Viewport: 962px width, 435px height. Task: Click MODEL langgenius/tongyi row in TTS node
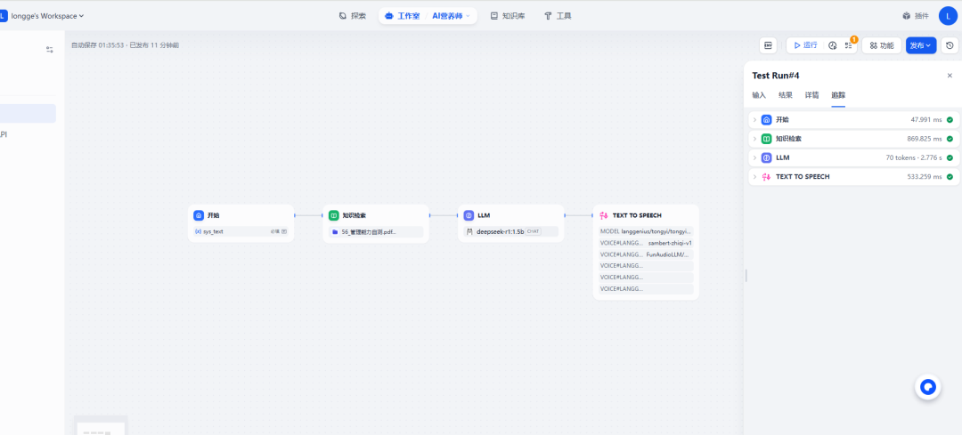pyautogui.click(x=646, y=231)
